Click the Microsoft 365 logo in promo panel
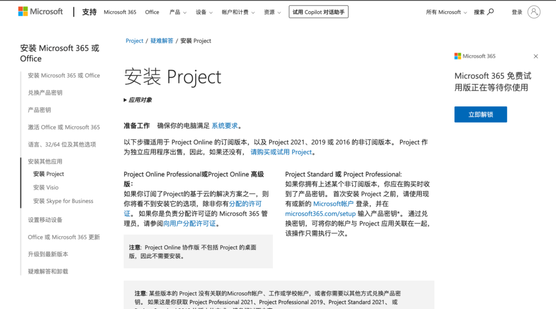This screenshot has width=556, height=309. point(475,56)
